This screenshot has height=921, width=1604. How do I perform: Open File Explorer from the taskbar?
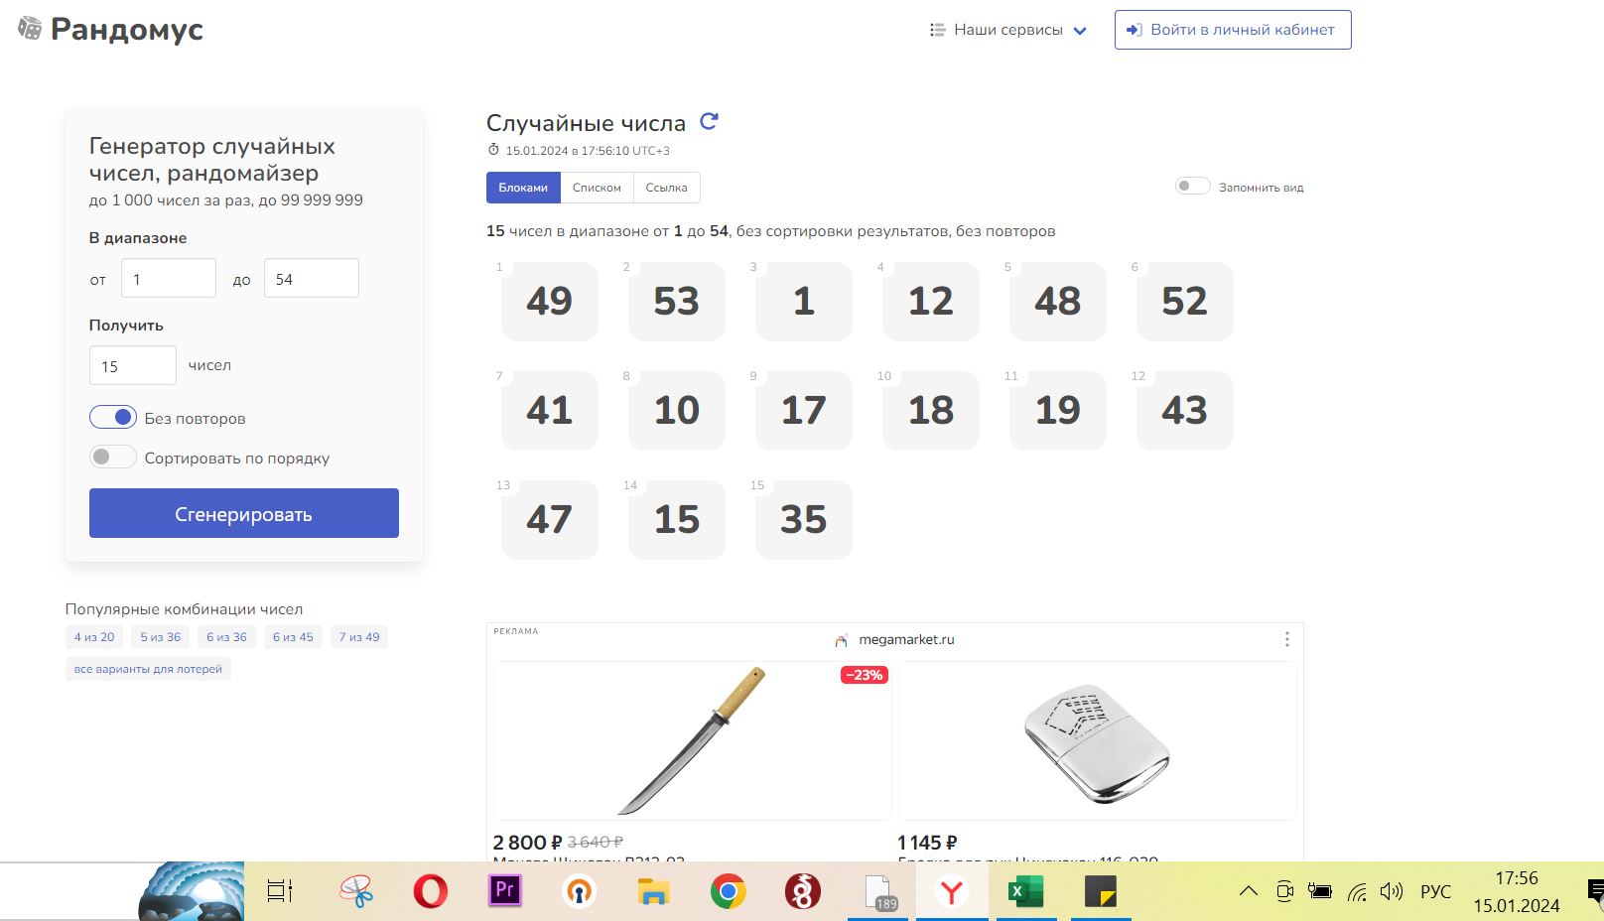click(x=653, y=891)
